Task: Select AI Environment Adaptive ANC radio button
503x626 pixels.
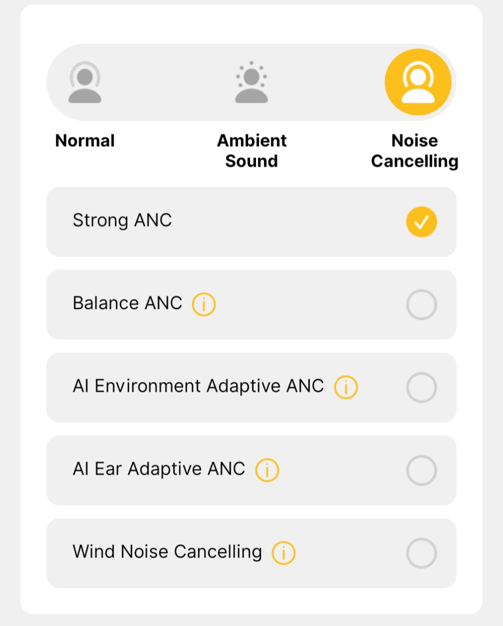Action: [422, 387]
